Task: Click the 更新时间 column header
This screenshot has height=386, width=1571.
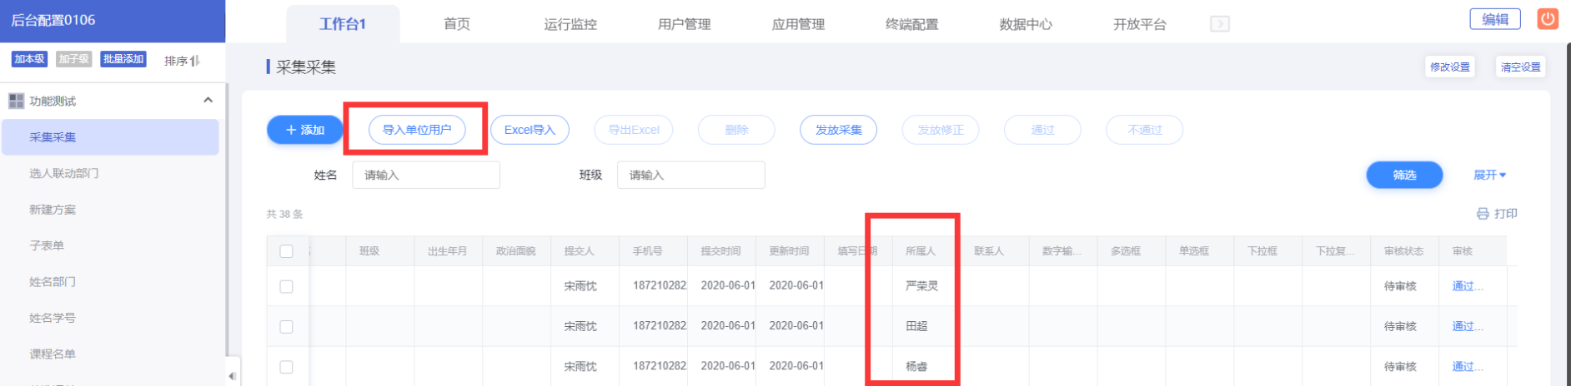Action: [x=790, y=251]
